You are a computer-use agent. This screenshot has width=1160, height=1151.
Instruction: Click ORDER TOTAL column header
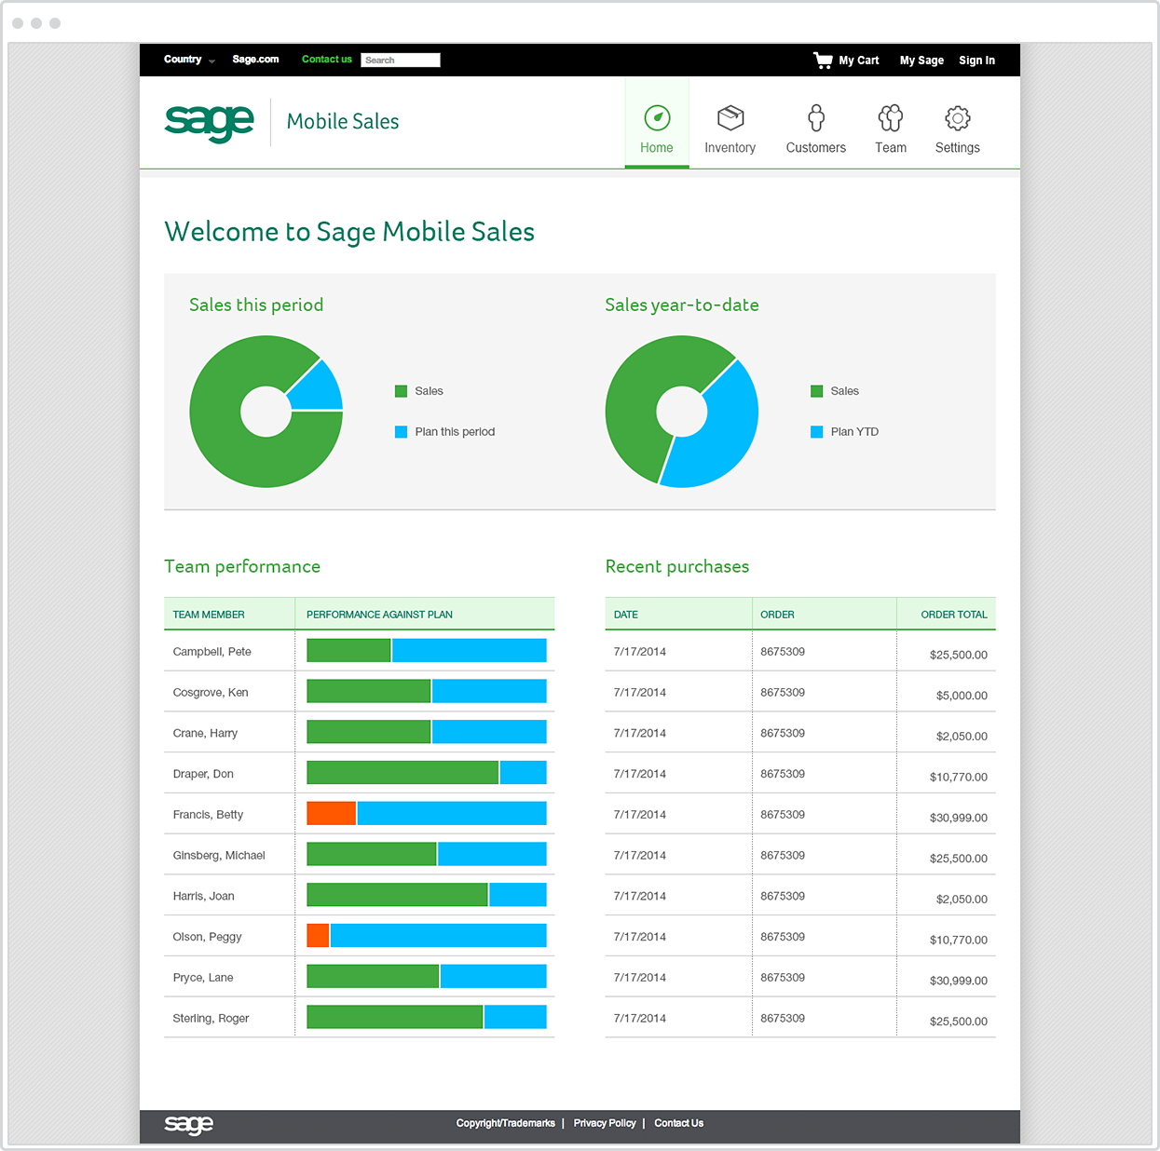click(x=954, y=615)
